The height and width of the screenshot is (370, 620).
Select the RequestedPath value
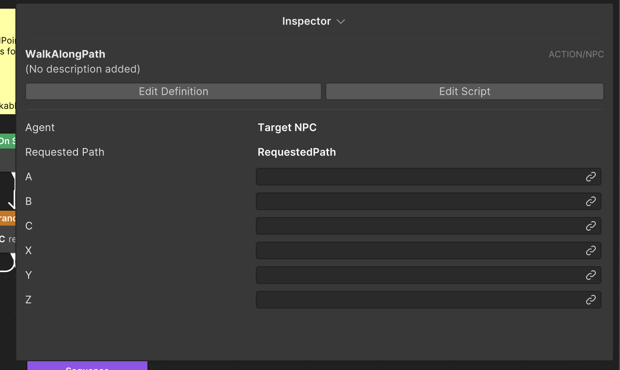tap(297, 152)
